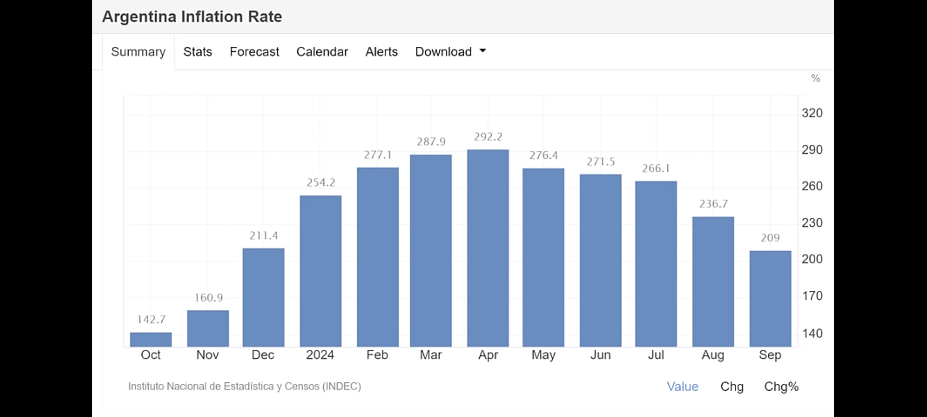Click the Dec bar labeled 211.4

(x=263, y=297)
